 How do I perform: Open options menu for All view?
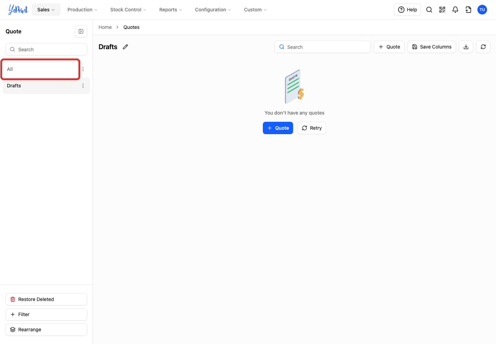(x=83, y=69)
